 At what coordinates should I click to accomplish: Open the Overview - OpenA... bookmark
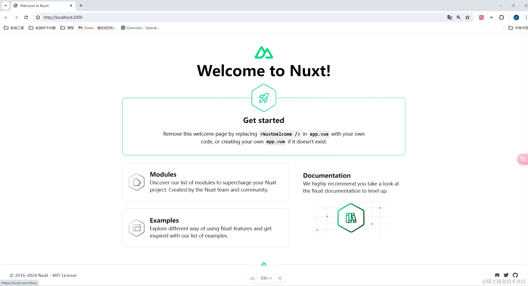tap(140, 28)
